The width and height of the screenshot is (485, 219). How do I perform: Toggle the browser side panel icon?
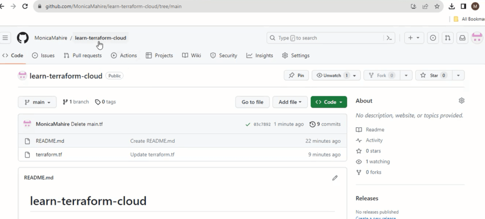463,6
